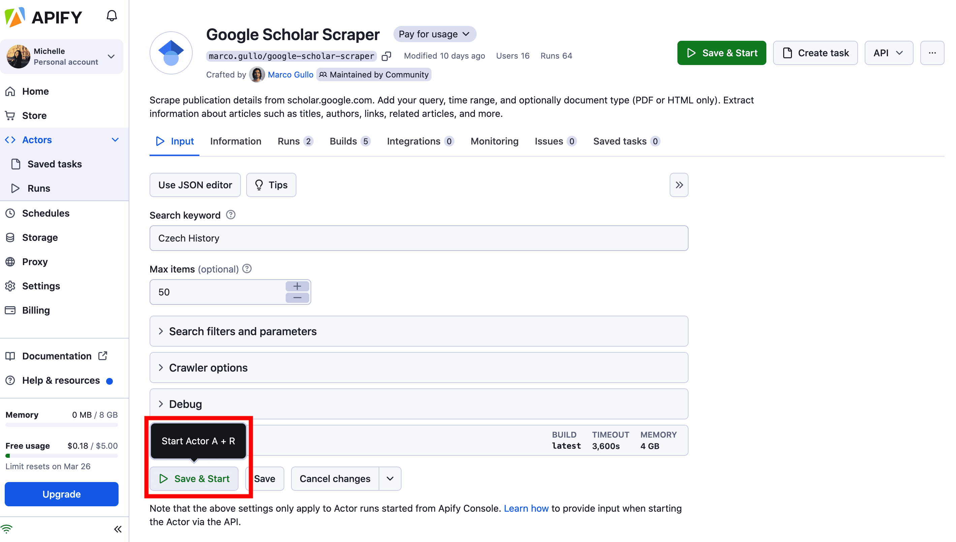Switch to the Monitoring tab
The image size is (956, 542).
point(494,141)
